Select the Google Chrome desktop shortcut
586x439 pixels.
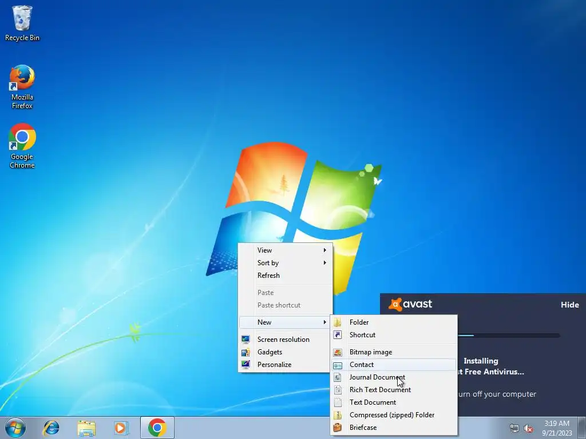(x=22, y=146)
